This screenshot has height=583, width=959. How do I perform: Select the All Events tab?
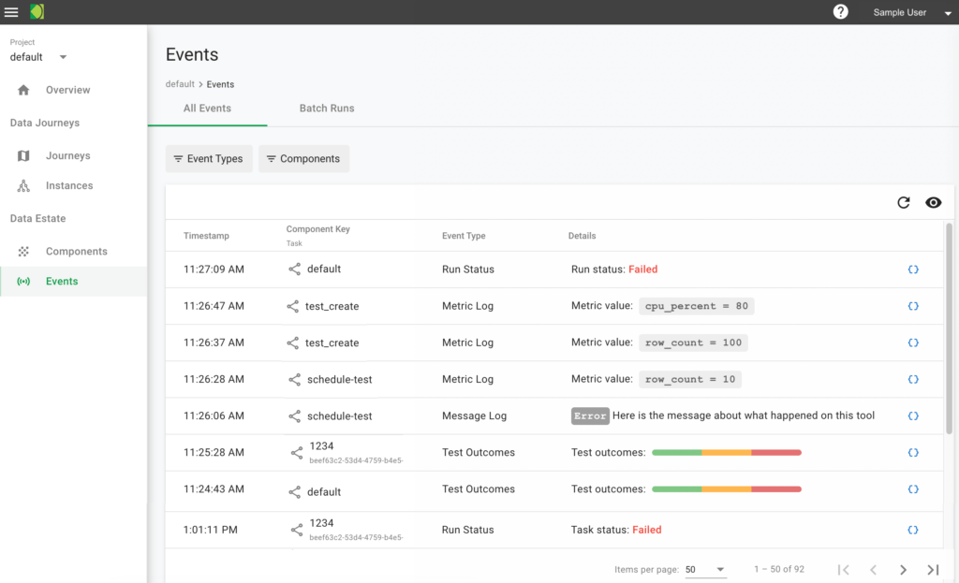(207, 108)
